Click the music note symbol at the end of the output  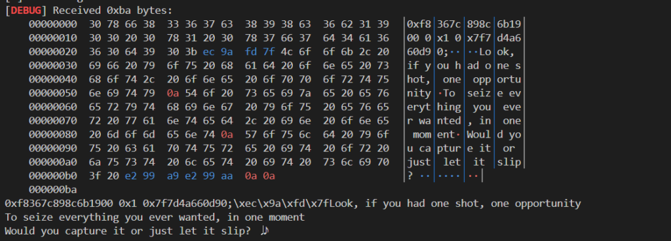point(265,231)
